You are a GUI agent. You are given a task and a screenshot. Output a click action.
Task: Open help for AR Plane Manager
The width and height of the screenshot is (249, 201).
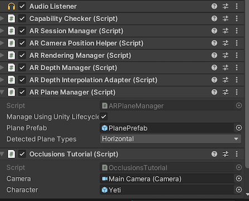tap(214, 92)
